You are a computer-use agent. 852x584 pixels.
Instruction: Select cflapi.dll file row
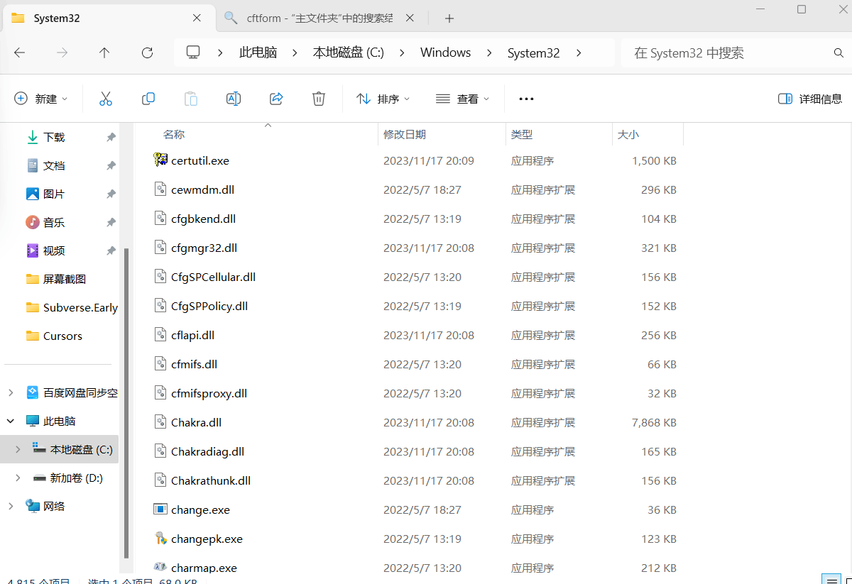[x=415, y=335]
